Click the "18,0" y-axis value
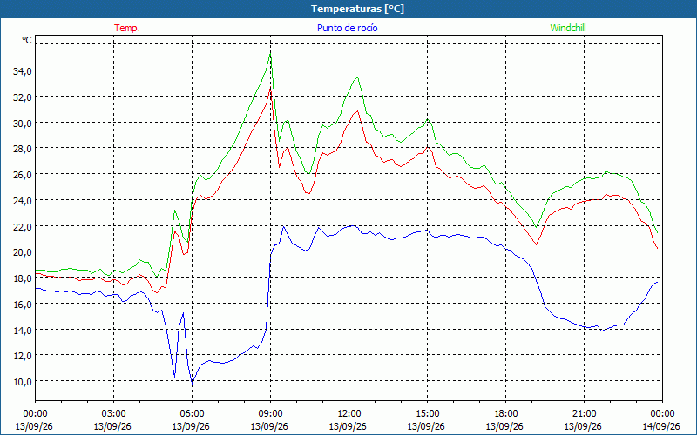Screen dimensions: 697x435 pyautogui.click(x=23, y=278)
